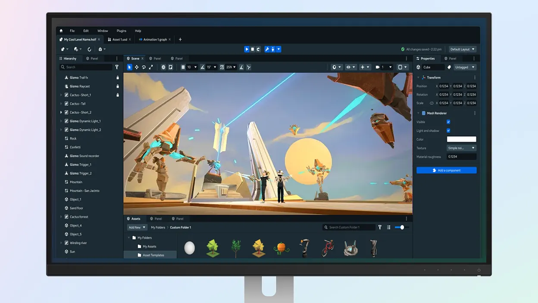
Task: Expand the Cactus - Short_1 hierarchy item
Action: [60, 95]
